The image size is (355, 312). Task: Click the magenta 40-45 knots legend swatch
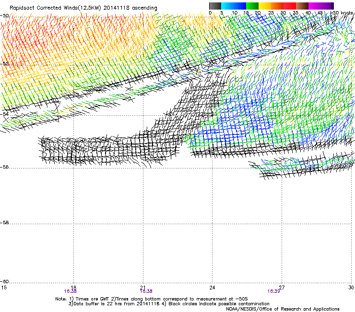coord(315,6)
